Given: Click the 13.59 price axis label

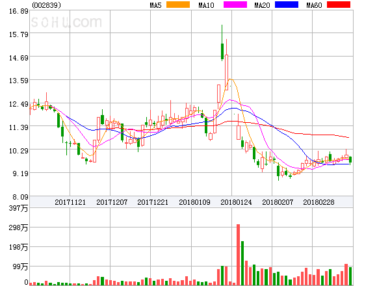Looking at the screenshot, I should coord(19,81).
